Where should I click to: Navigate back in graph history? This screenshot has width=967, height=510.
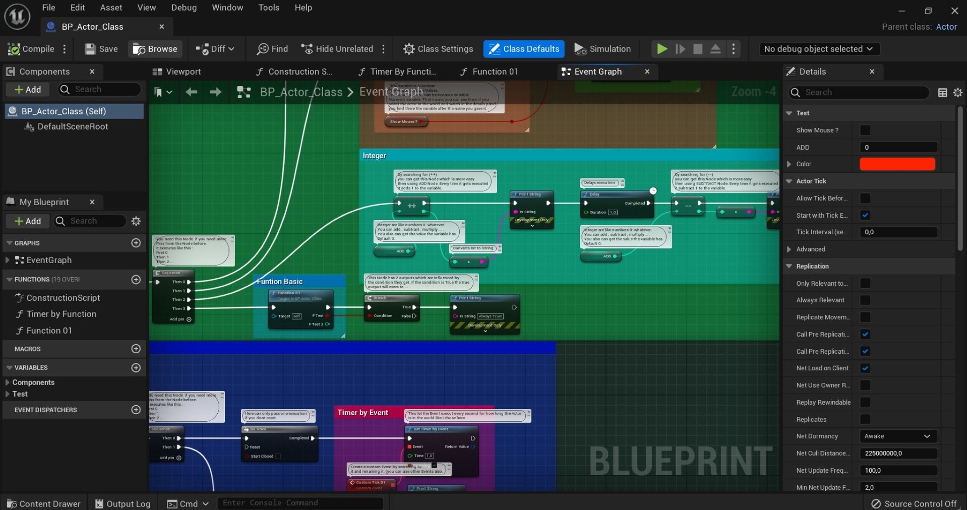pos(191,92)
